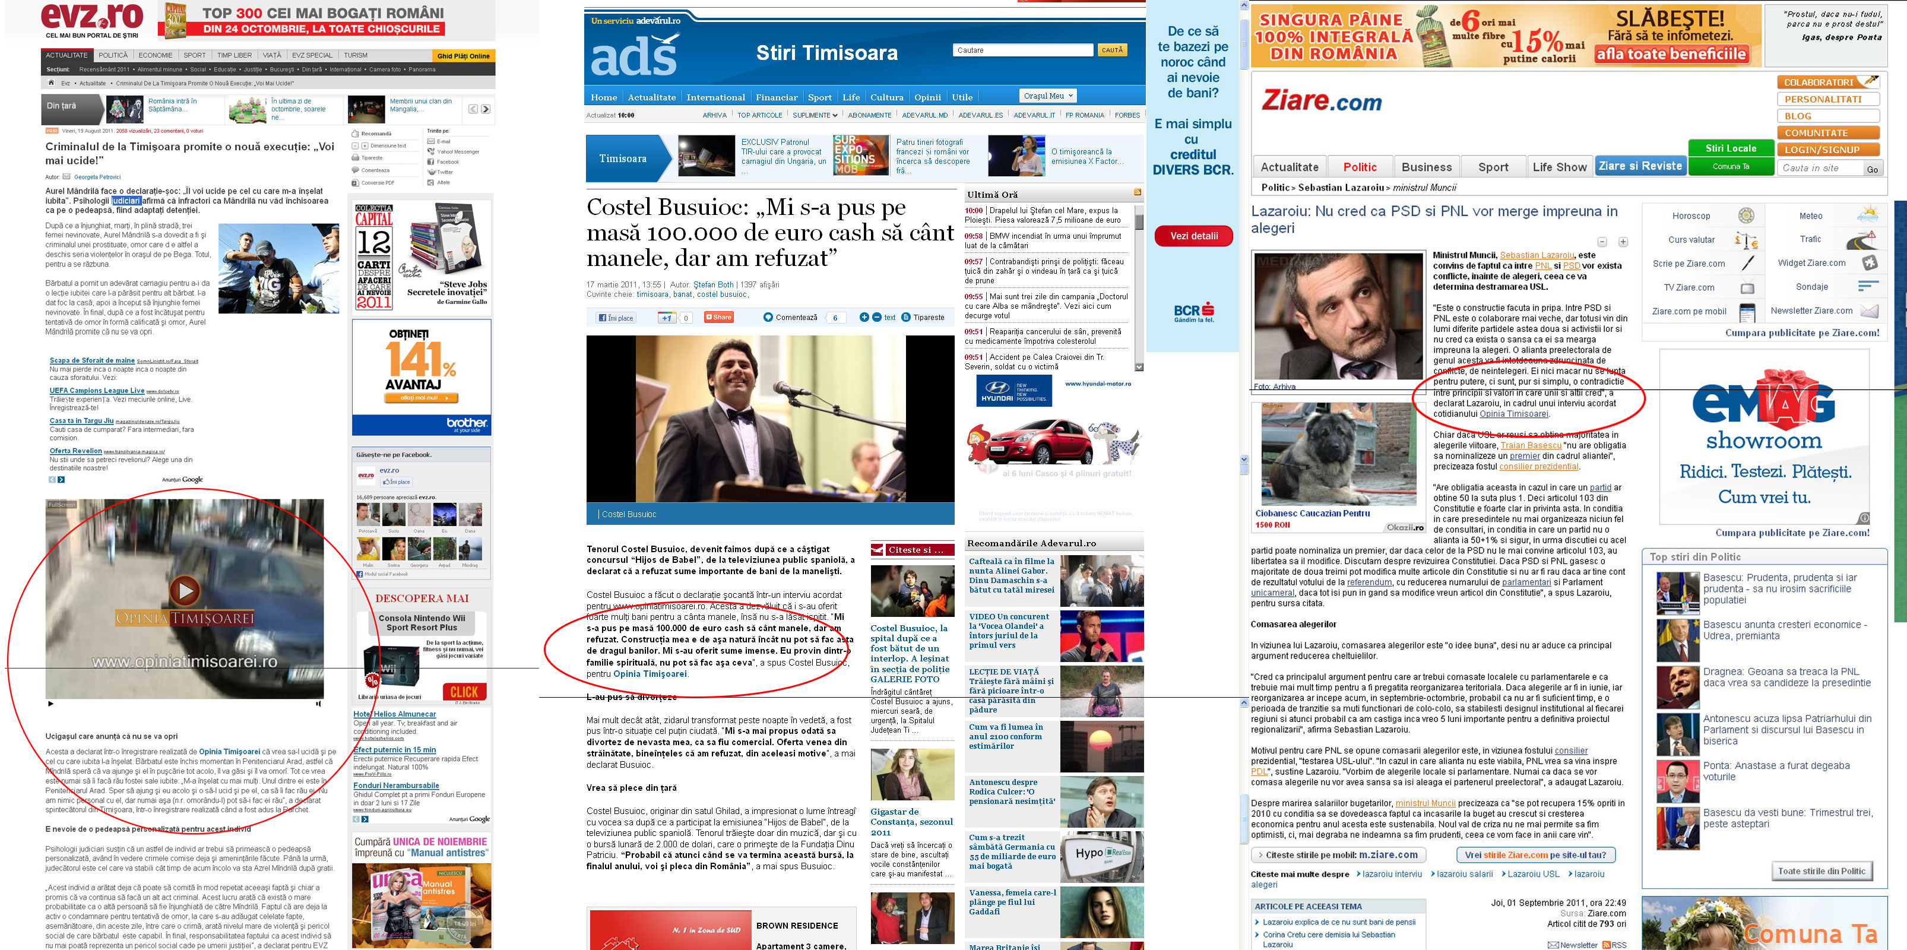Click the Ghid Plăți Online button on evz.ro
This screenshot has height=950, width=1907.
(x=464, y=56)
